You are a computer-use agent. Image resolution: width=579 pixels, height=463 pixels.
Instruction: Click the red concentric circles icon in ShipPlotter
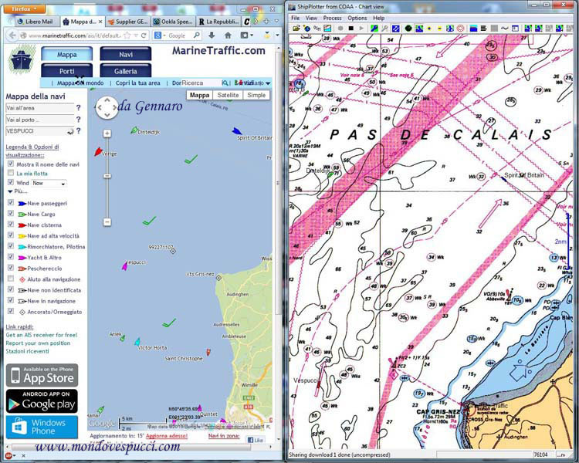[x=460, y=28]
